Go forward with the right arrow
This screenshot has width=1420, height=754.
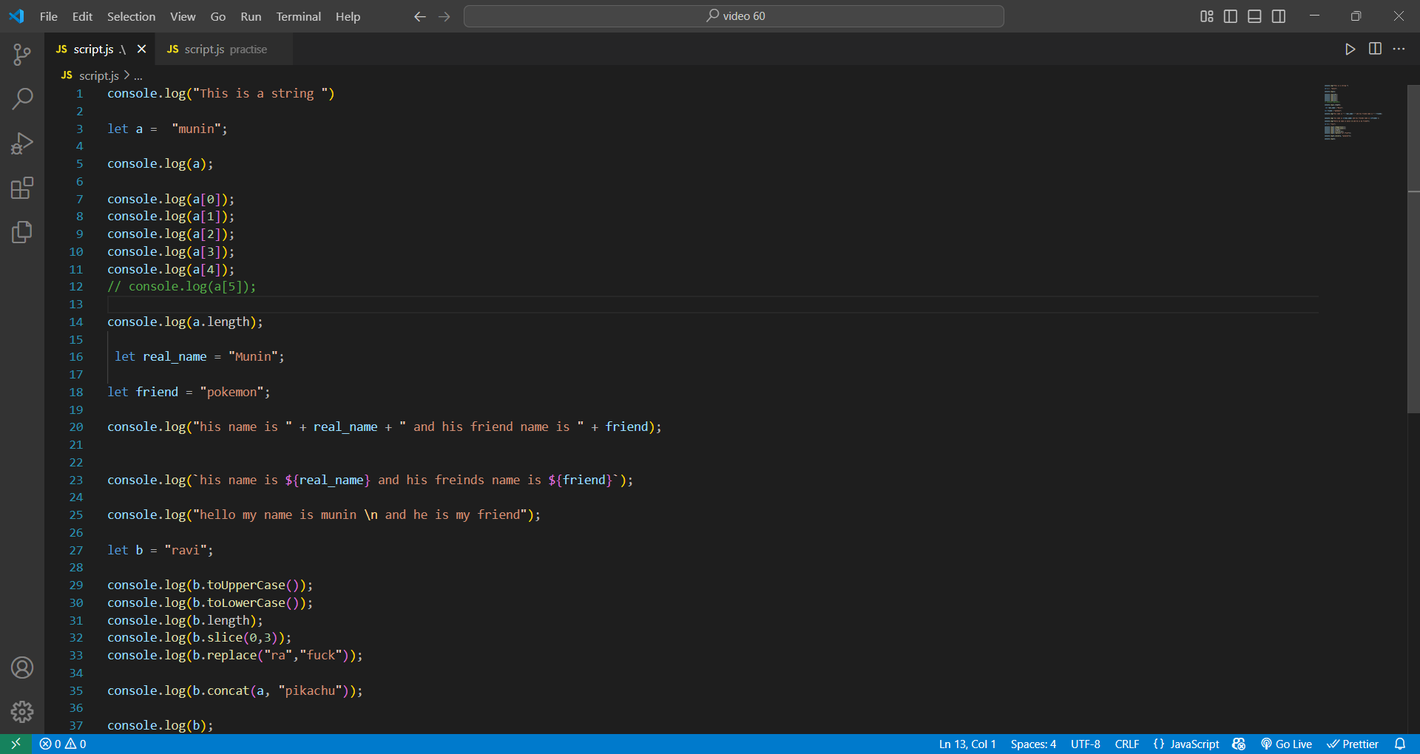(x=444, y=16)
